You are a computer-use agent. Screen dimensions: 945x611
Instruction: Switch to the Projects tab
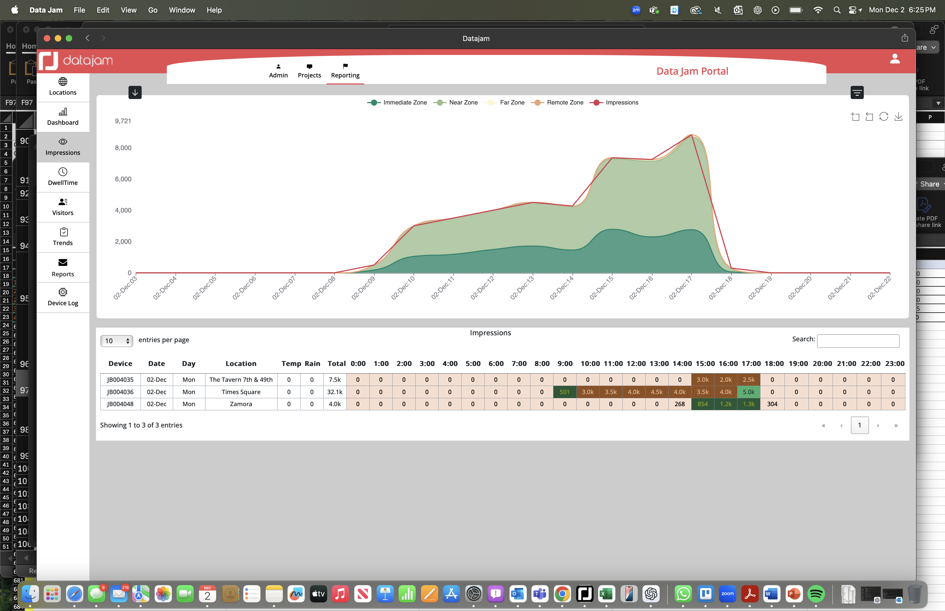tap(309, 71)
